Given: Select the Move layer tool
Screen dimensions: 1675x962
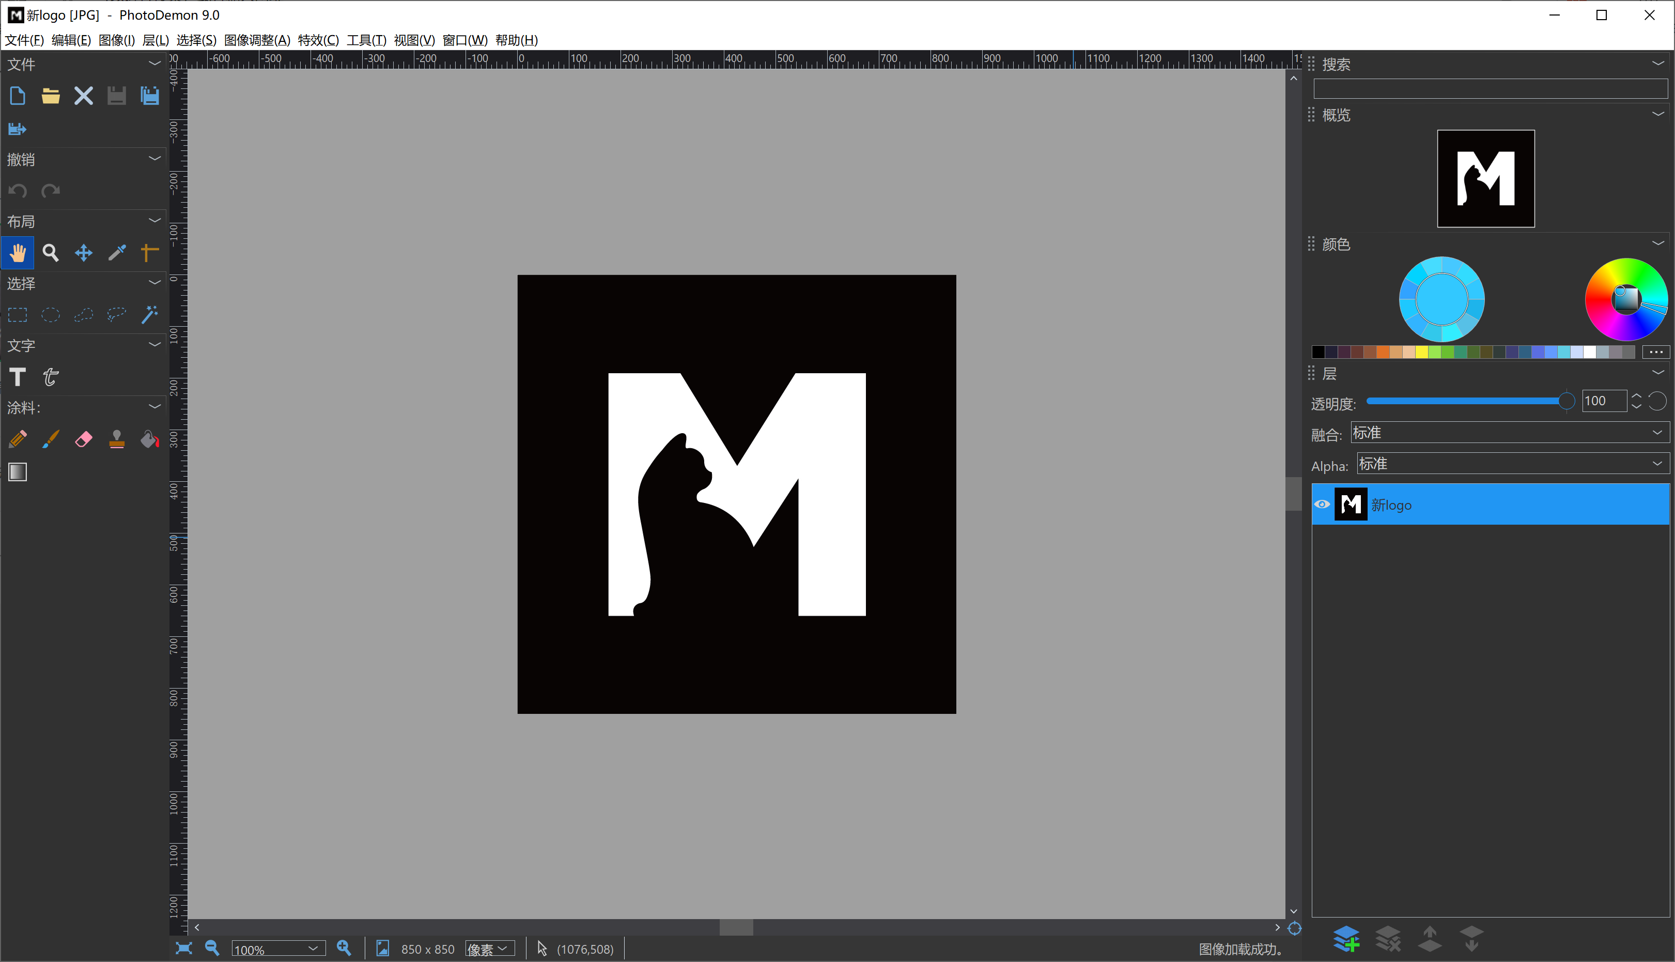Looking at the screenshot, I should coord(84,252).
